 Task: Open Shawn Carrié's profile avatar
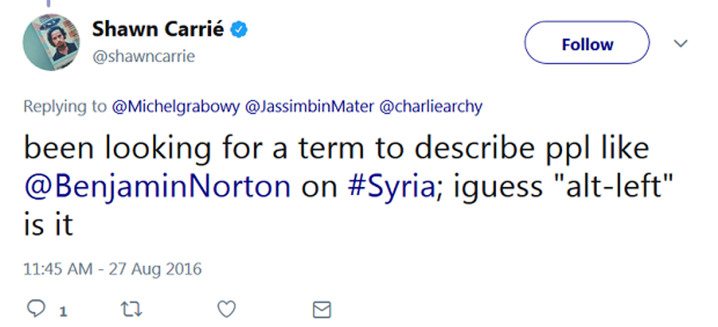tap(51, 42)
